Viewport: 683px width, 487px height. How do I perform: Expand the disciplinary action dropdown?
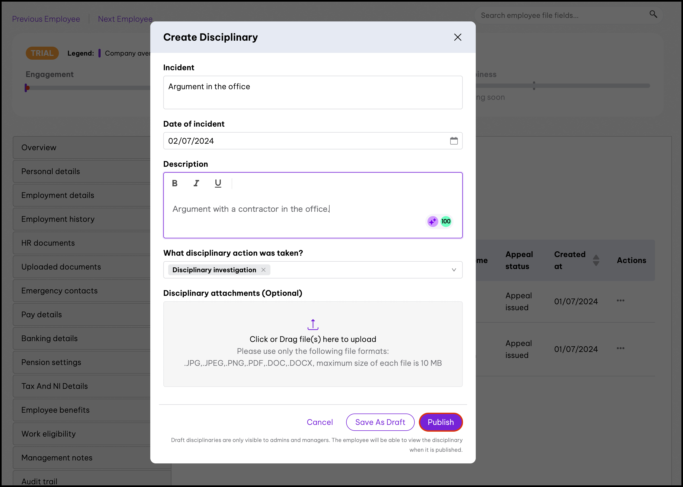454,270
